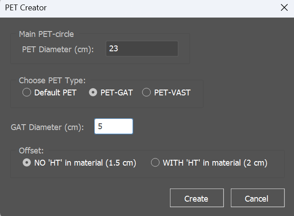Click the "WITH 'HT' in material (2 cm)" text
This screenshot has height=216, width=294.
pos(215,163)
